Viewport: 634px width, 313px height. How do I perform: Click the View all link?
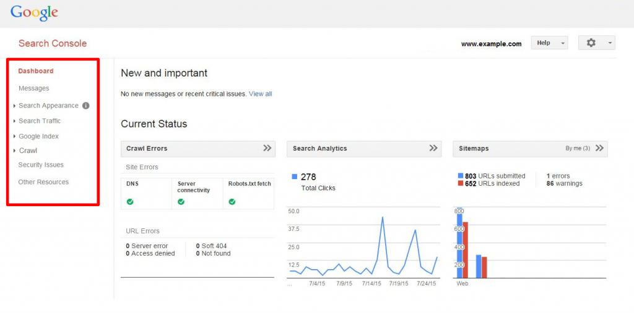click(x=261, y=94)
